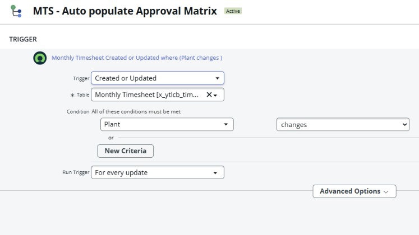Open the Plant field dropdown
Image resolution: width=419 pixels, height=235 pixels.
167,125
